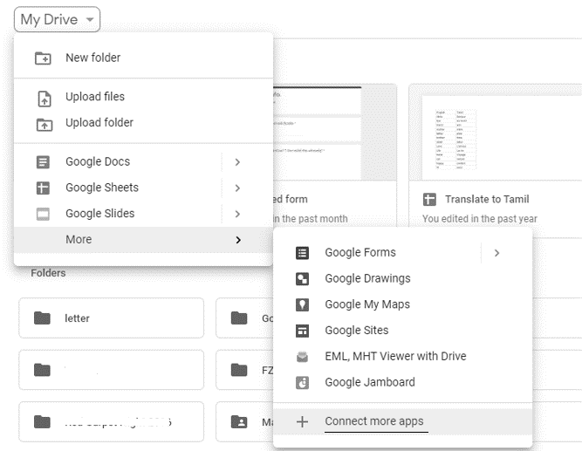Click the Google Slides icon
This screenshot has width=582, height=451.
(43, 215)
